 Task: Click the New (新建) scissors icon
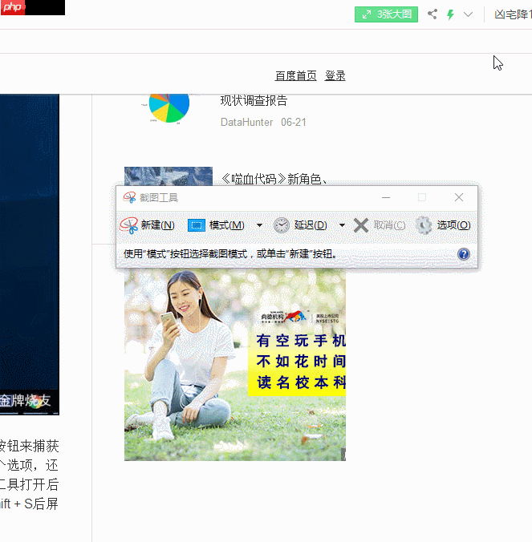pos(128,225)
